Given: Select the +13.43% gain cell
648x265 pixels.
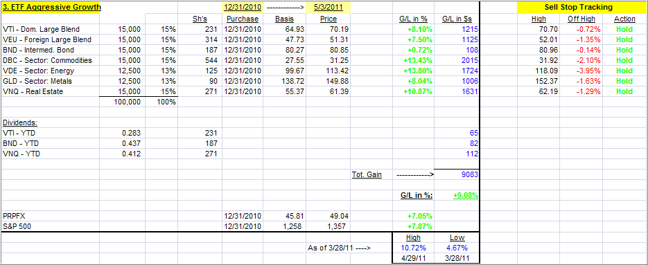Looking at the screenshot, I should click(x=413, y=60).
